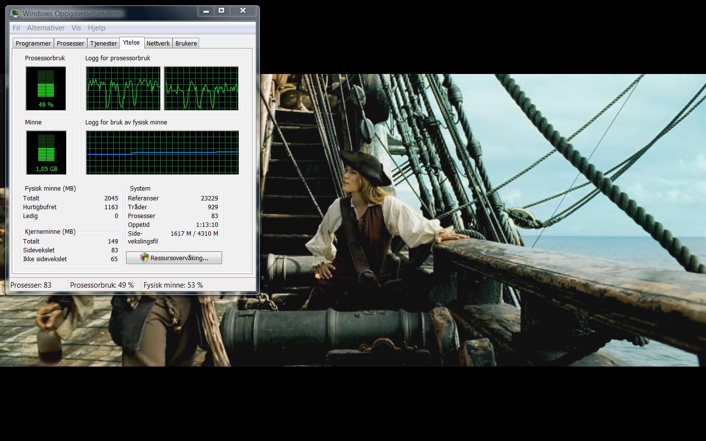Click the Logg for prosessorbruk label
Viewport: 706px width, 441px height.
pos(118,58)
